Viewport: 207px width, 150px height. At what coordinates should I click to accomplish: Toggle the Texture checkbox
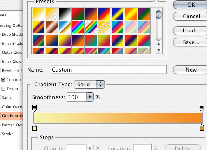(3, 89)
